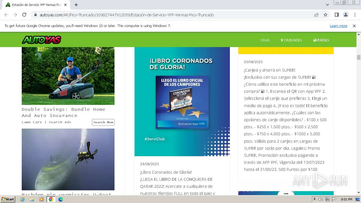361x203 pixels.
Task: Click the address bar URL
Action: (x=127, y=15)
